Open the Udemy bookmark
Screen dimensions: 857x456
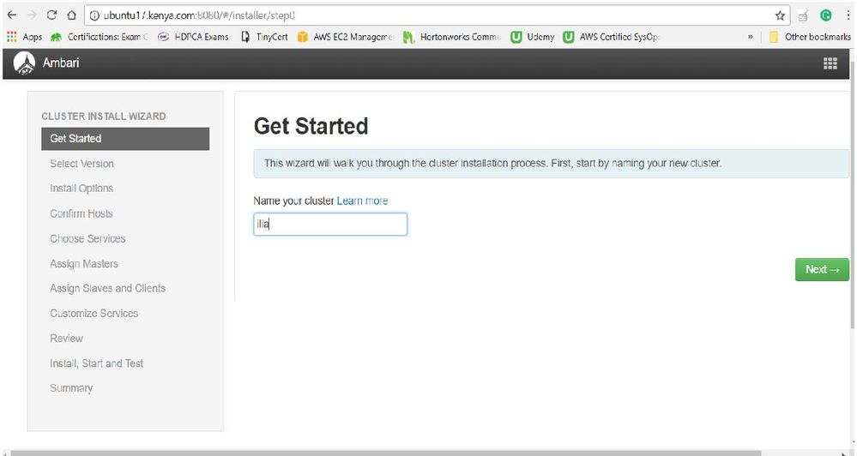(533, 37)
